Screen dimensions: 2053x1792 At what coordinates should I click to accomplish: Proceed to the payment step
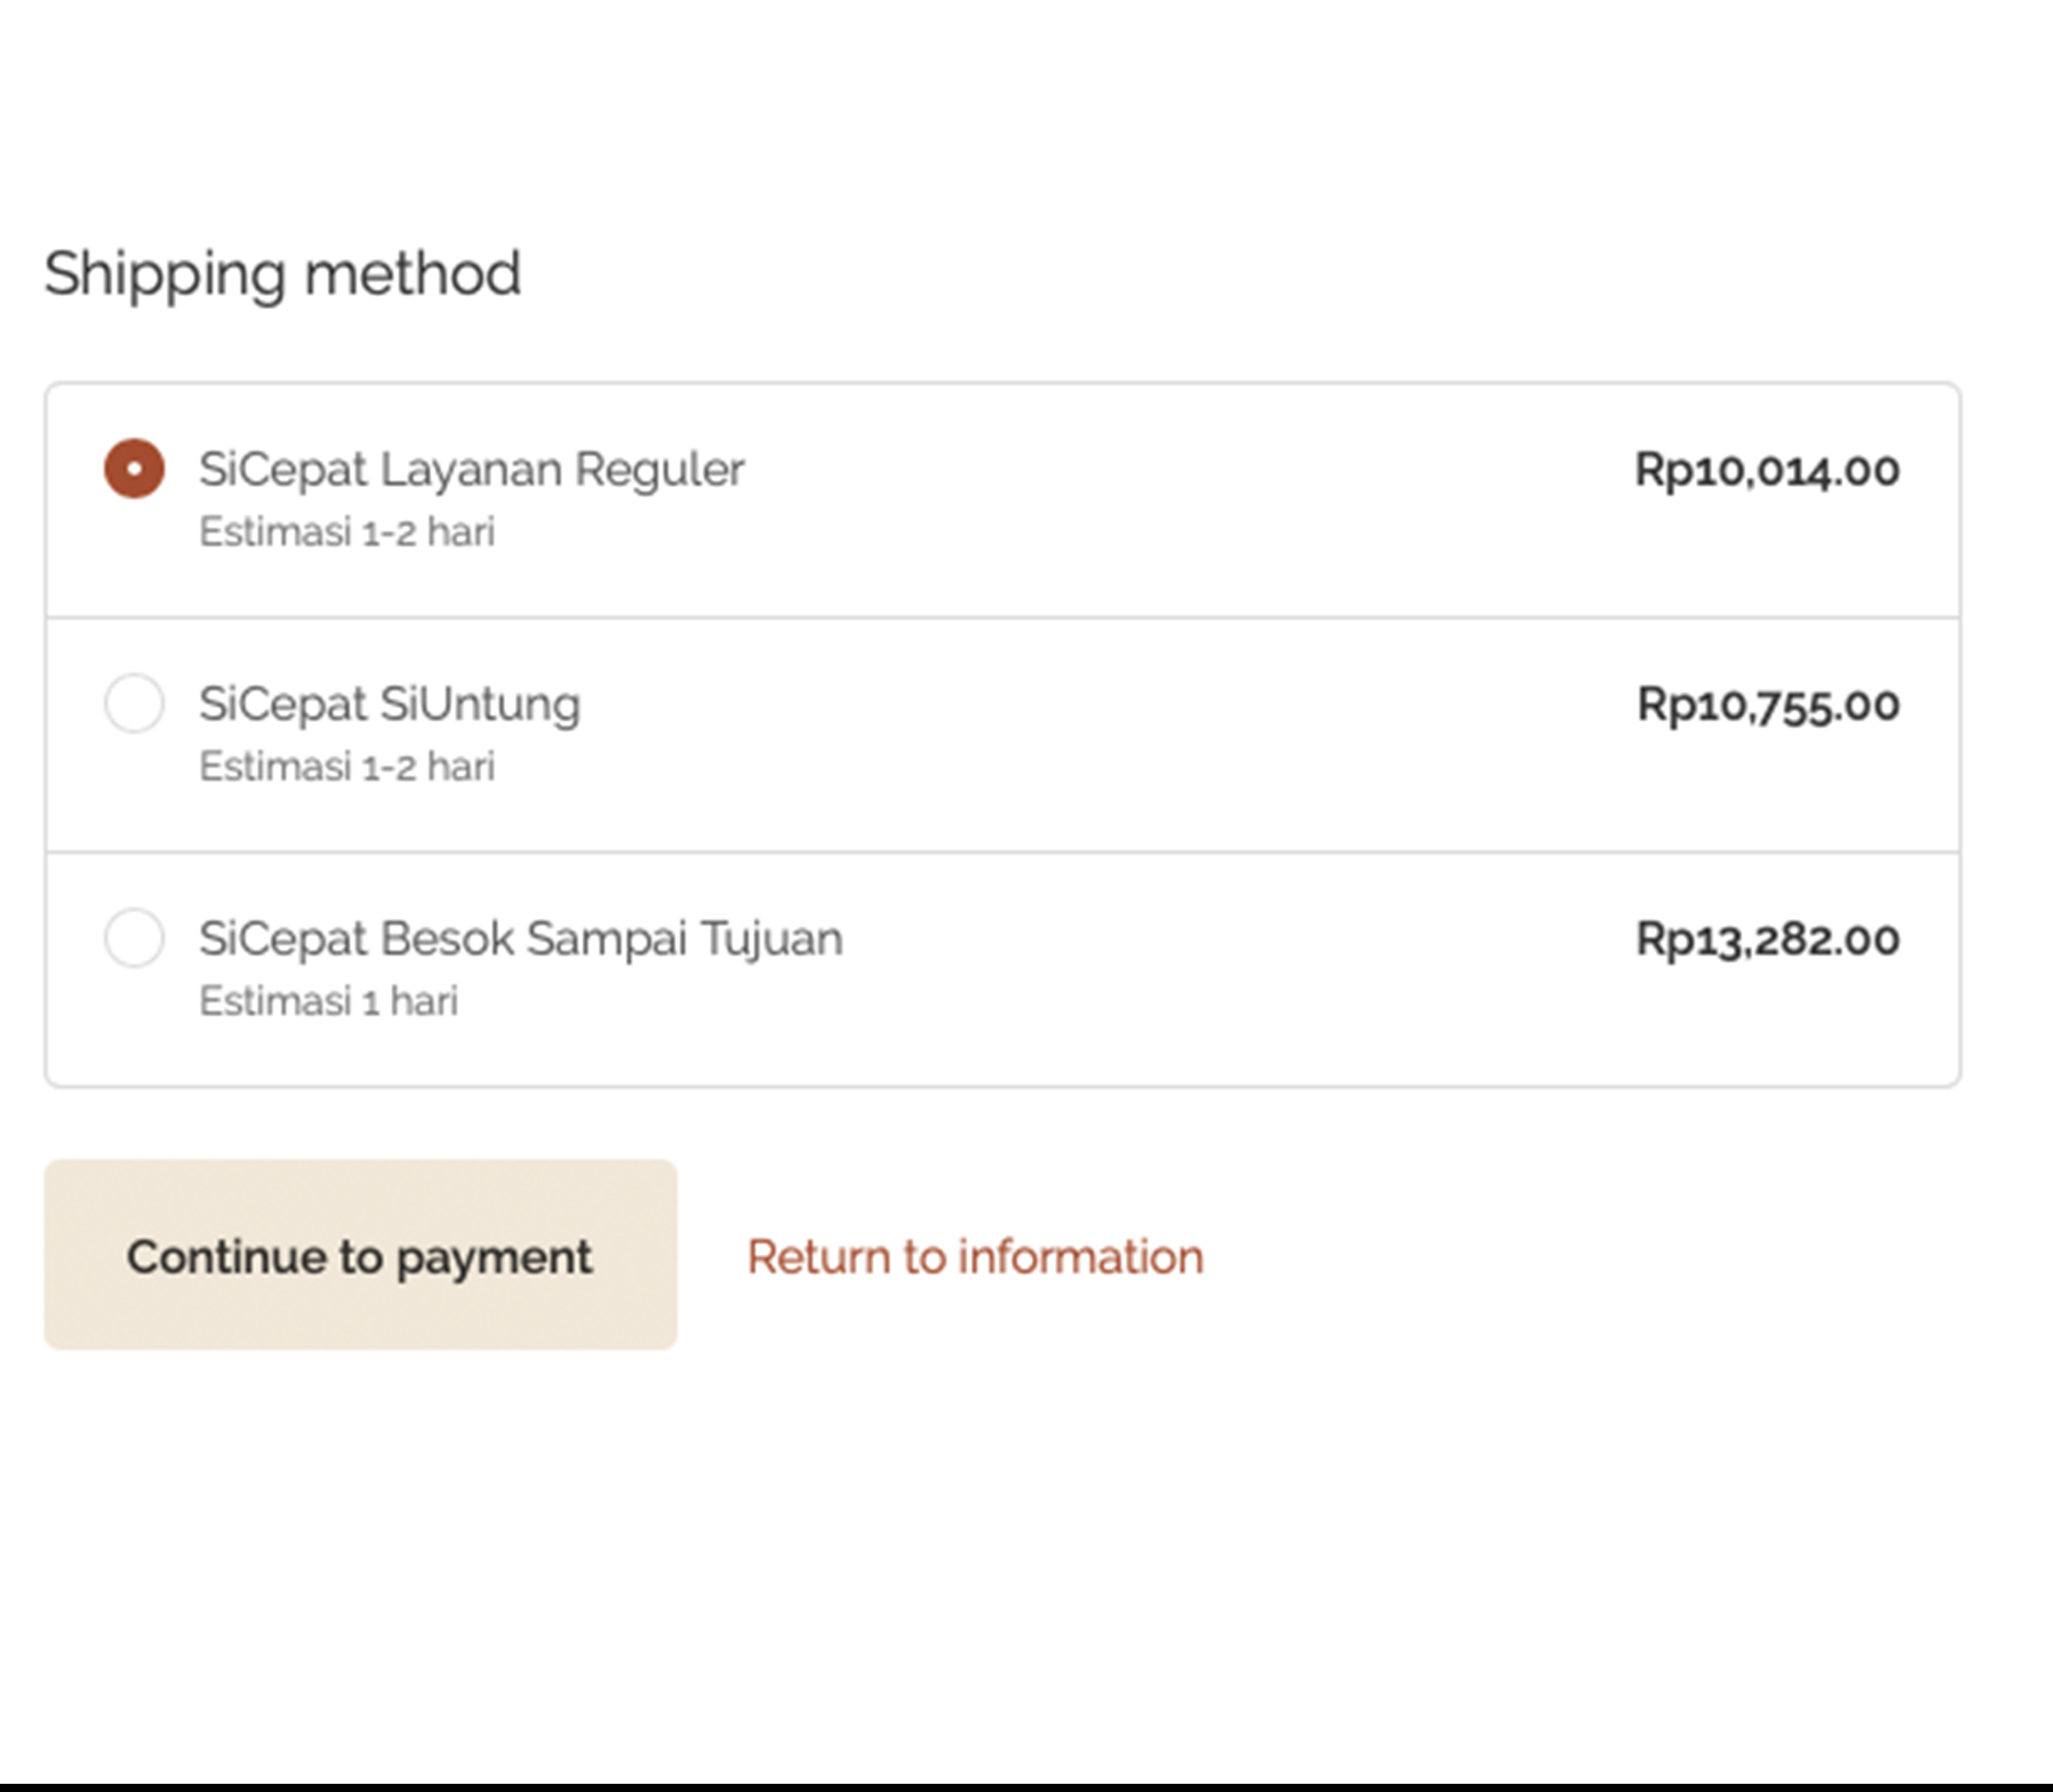pyautogui.click(x=360, y=1255)
